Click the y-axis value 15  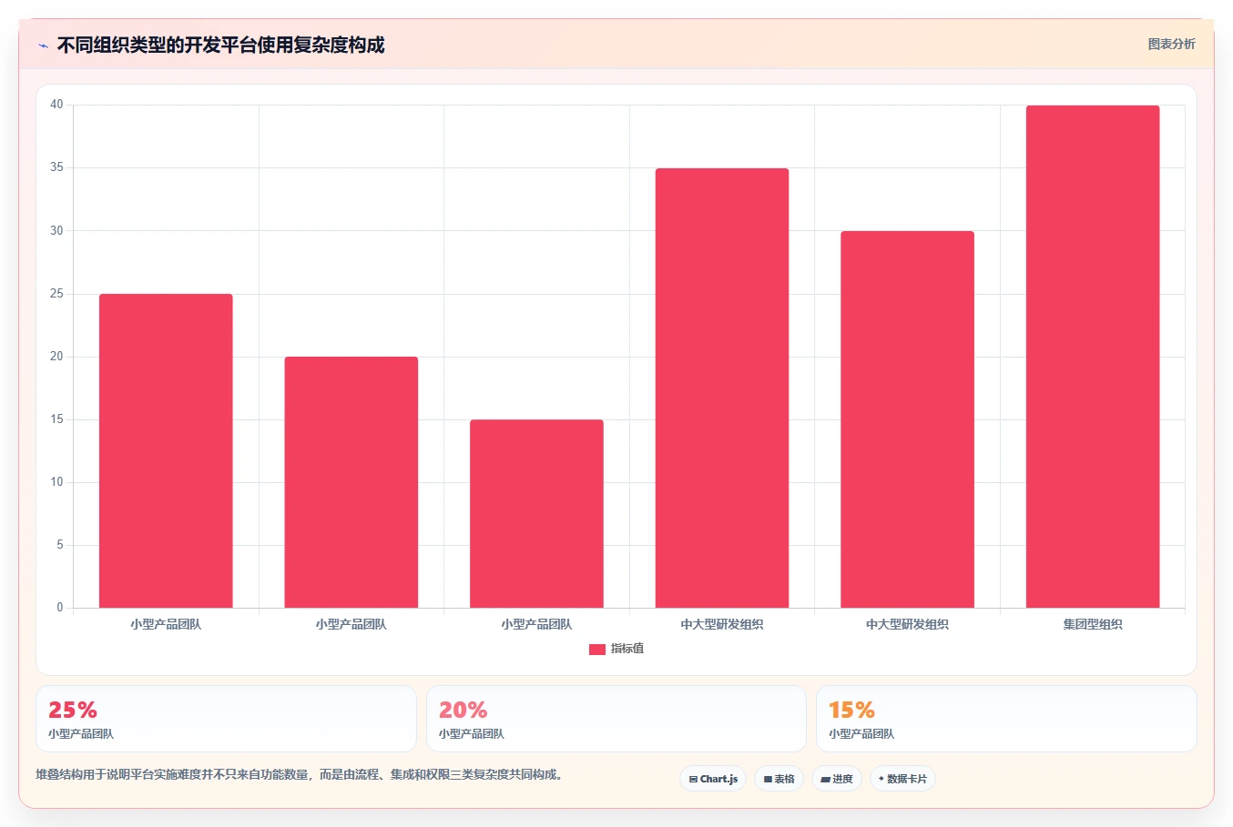pyautogui.click(x=56, y=419)
